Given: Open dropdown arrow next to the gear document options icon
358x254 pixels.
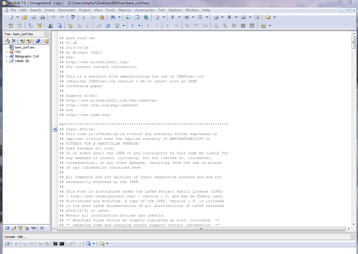Looking at the screenshot, I should coord(270,26).
